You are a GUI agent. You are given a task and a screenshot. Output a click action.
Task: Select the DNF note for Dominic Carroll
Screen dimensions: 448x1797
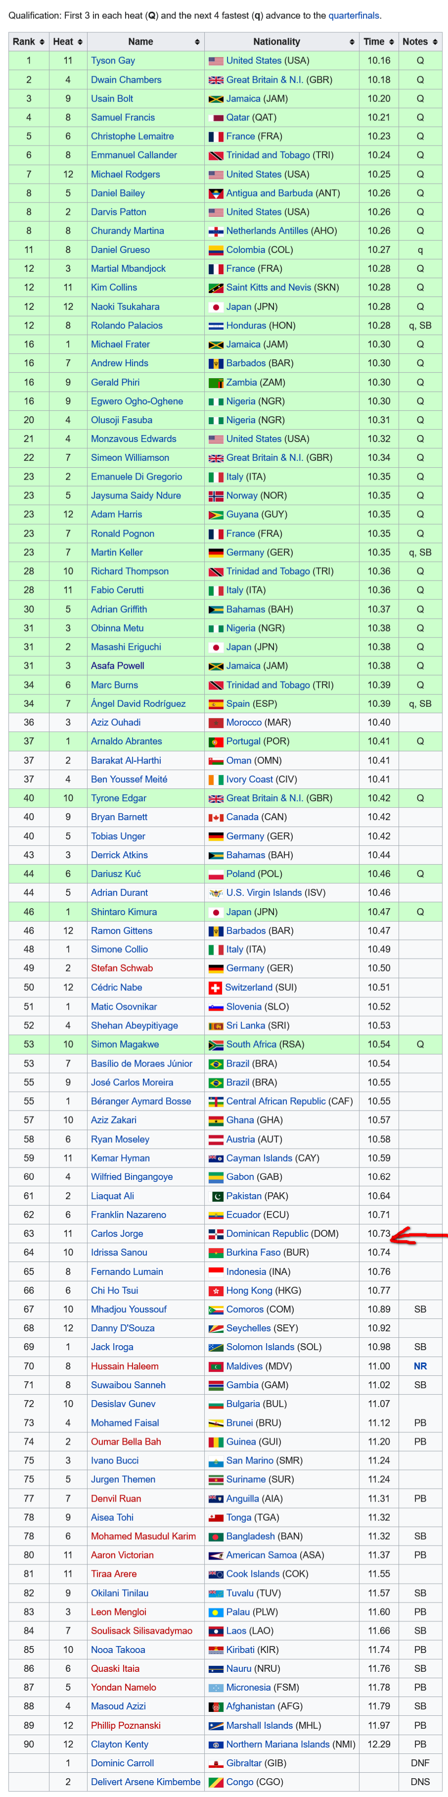coord(420,1763)
